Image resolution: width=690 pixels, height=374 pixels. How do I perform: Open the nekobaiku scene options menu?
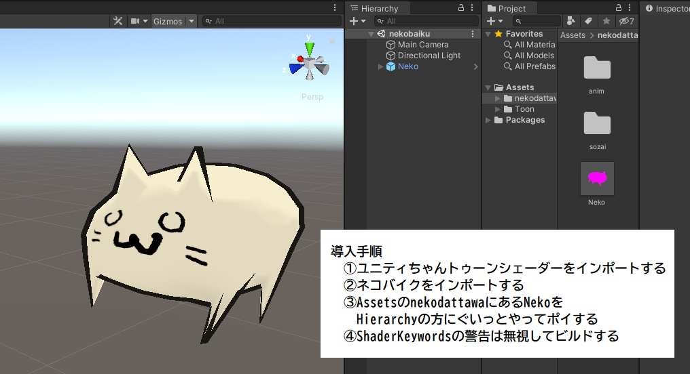pyautogui.click(x=473, y=34)
